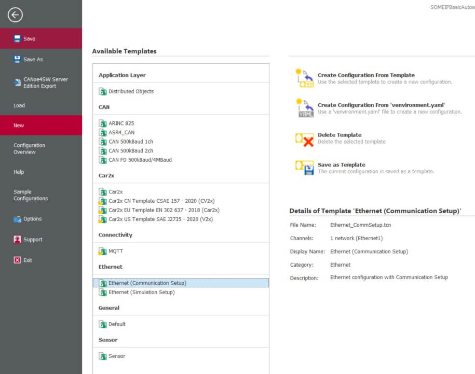Open CANoe4SW Server Edition Export
The width and height of the screenshot is (475, 374).
click(x=45, y=83)
